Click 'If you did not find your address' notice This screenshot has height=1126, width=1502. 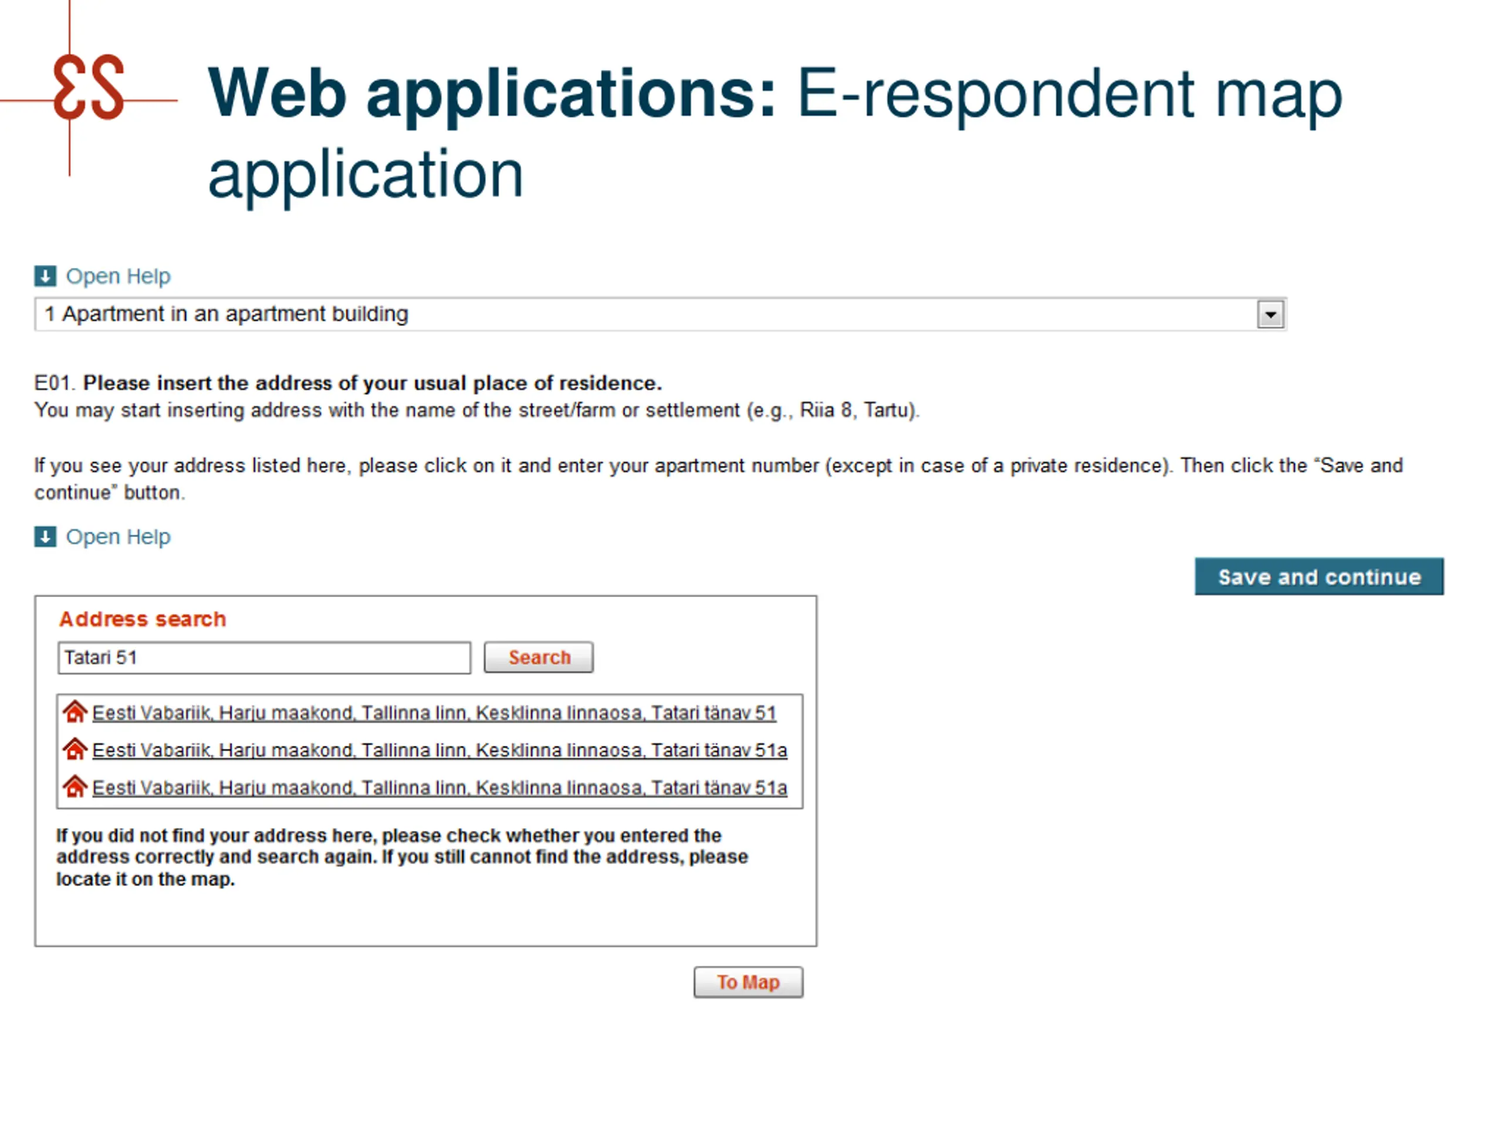click(x=402, y=857)
